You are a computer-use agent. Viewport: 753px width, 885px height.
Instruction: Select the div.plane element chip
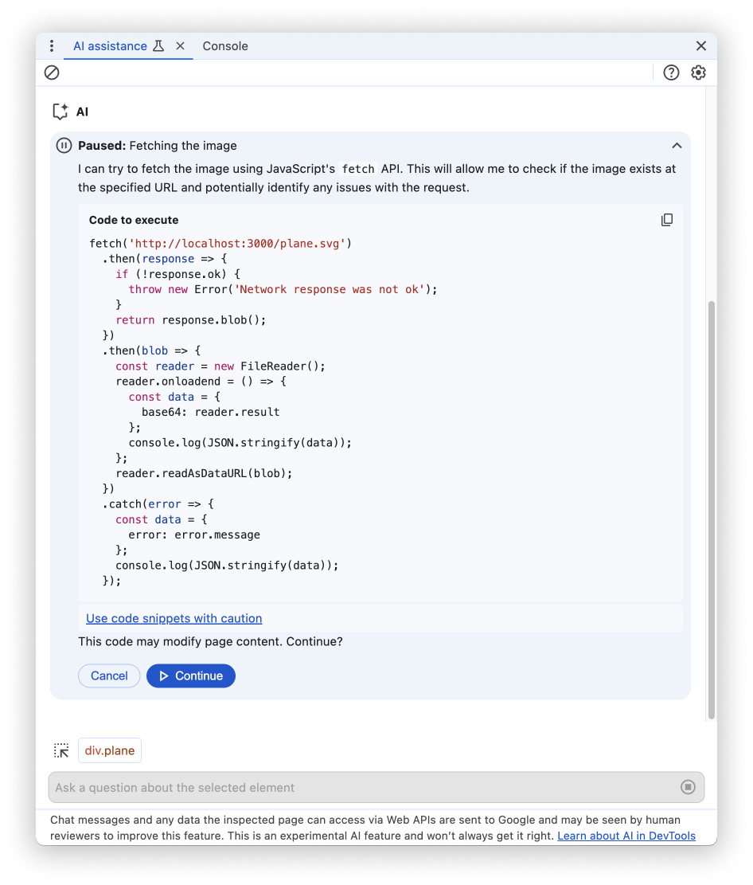tap(109, 750)
